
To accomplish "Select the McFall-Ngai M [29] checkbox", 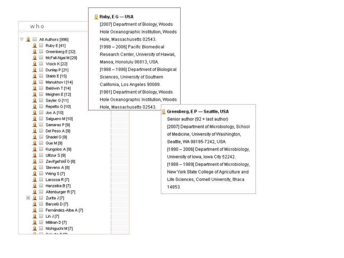I will 41,58.
